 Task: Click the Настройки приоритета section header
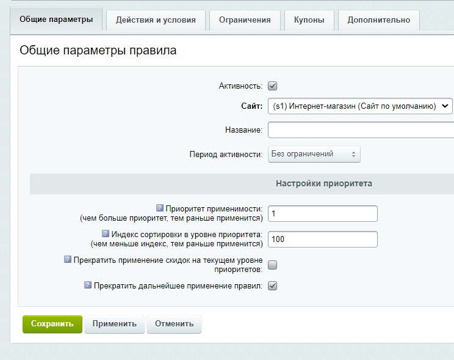click(x=323, y=183)
